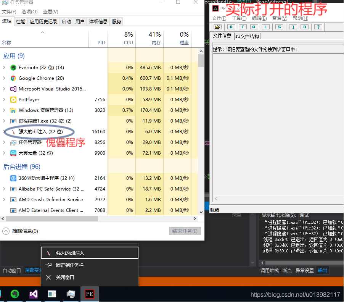Open the 选项(O) menu in Task Manager
This screenshot has height=302, width=344.
click(x=30, y=11)
